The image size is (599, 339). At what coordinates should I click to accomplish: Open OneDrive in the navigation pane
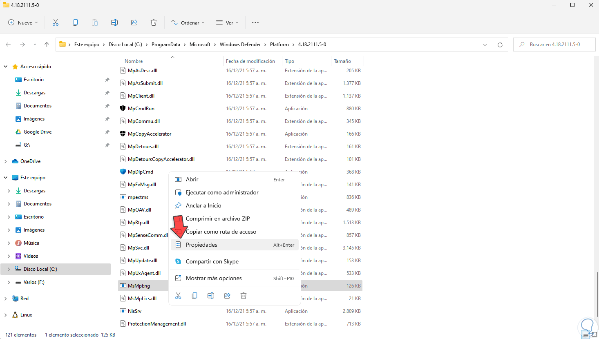31,161
